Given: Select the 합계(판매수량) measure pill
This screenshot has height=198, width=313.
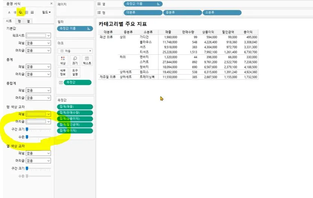Looking at the screenshot, I should (x=75, y=113).
